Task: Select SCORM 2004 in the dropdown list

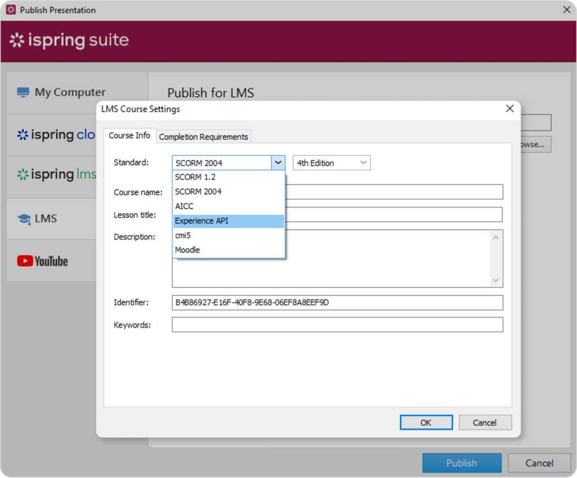Action: (x=229, y=192)
